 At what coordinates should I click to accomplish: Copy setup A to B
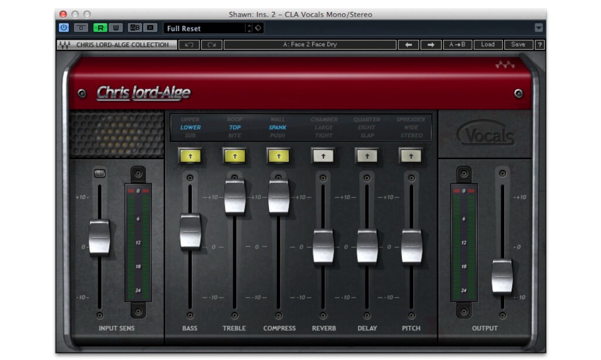coord(457,44)
